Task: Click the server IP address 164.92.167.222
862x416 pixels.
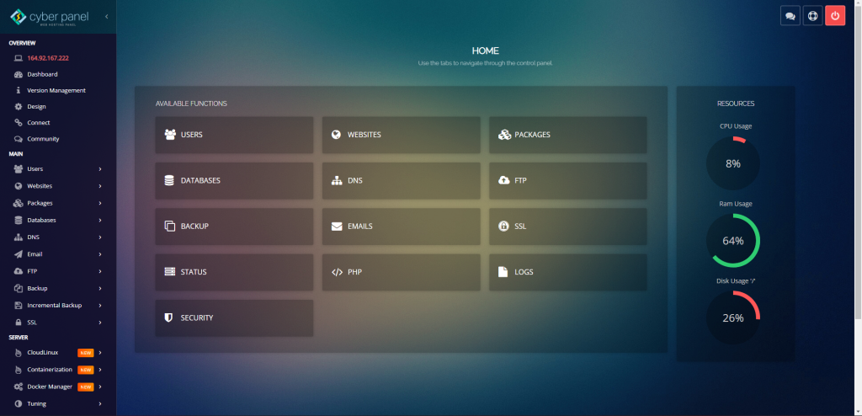Action: coord(48,58)
